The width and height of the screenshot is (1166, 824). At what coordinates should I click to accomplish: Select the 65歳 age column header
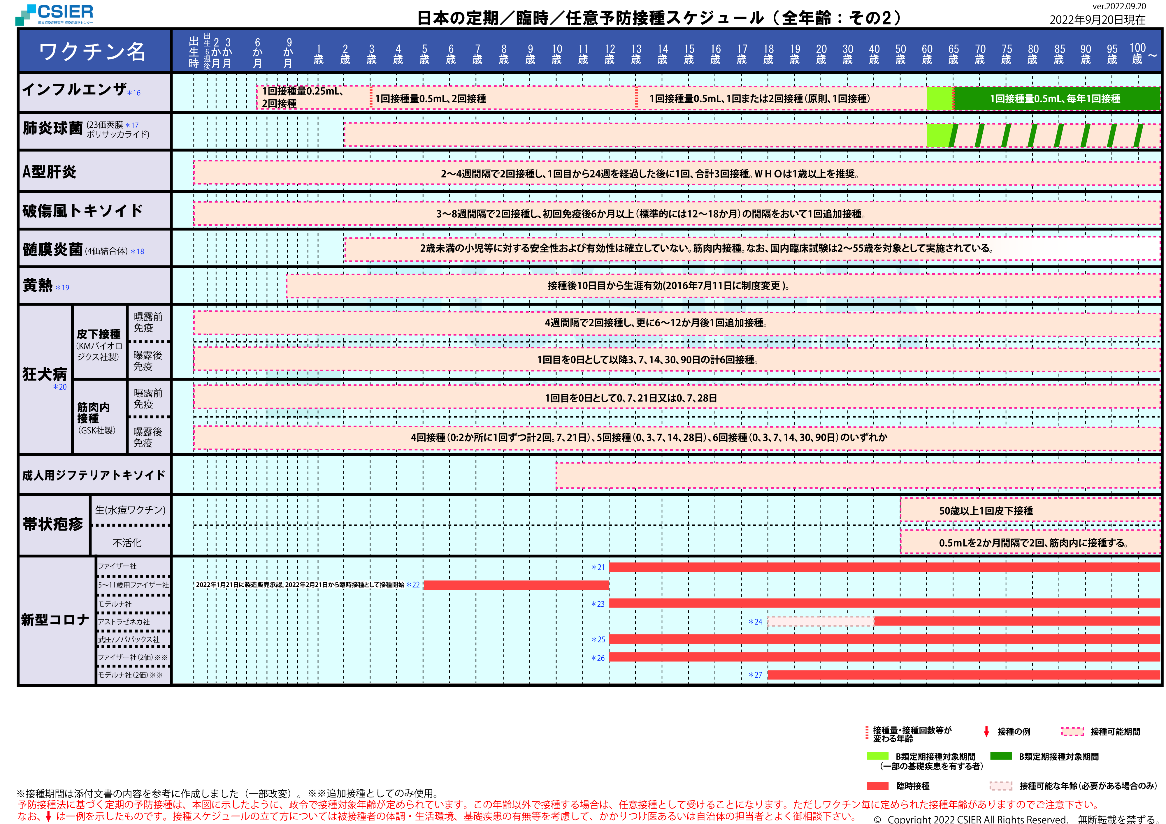[953, 54]
